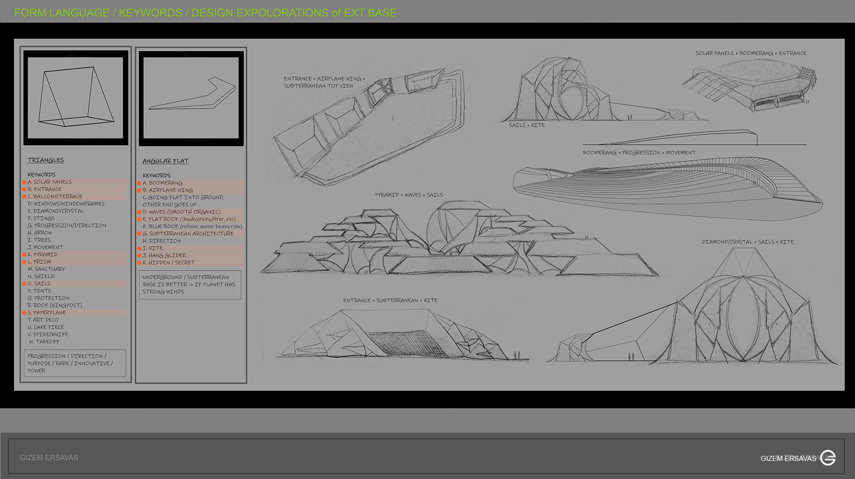The width and height of the screenshot is (855, 479).
Task: Click keyword 'S. PAPERPLANE'
Action: [x=46, y=313]
